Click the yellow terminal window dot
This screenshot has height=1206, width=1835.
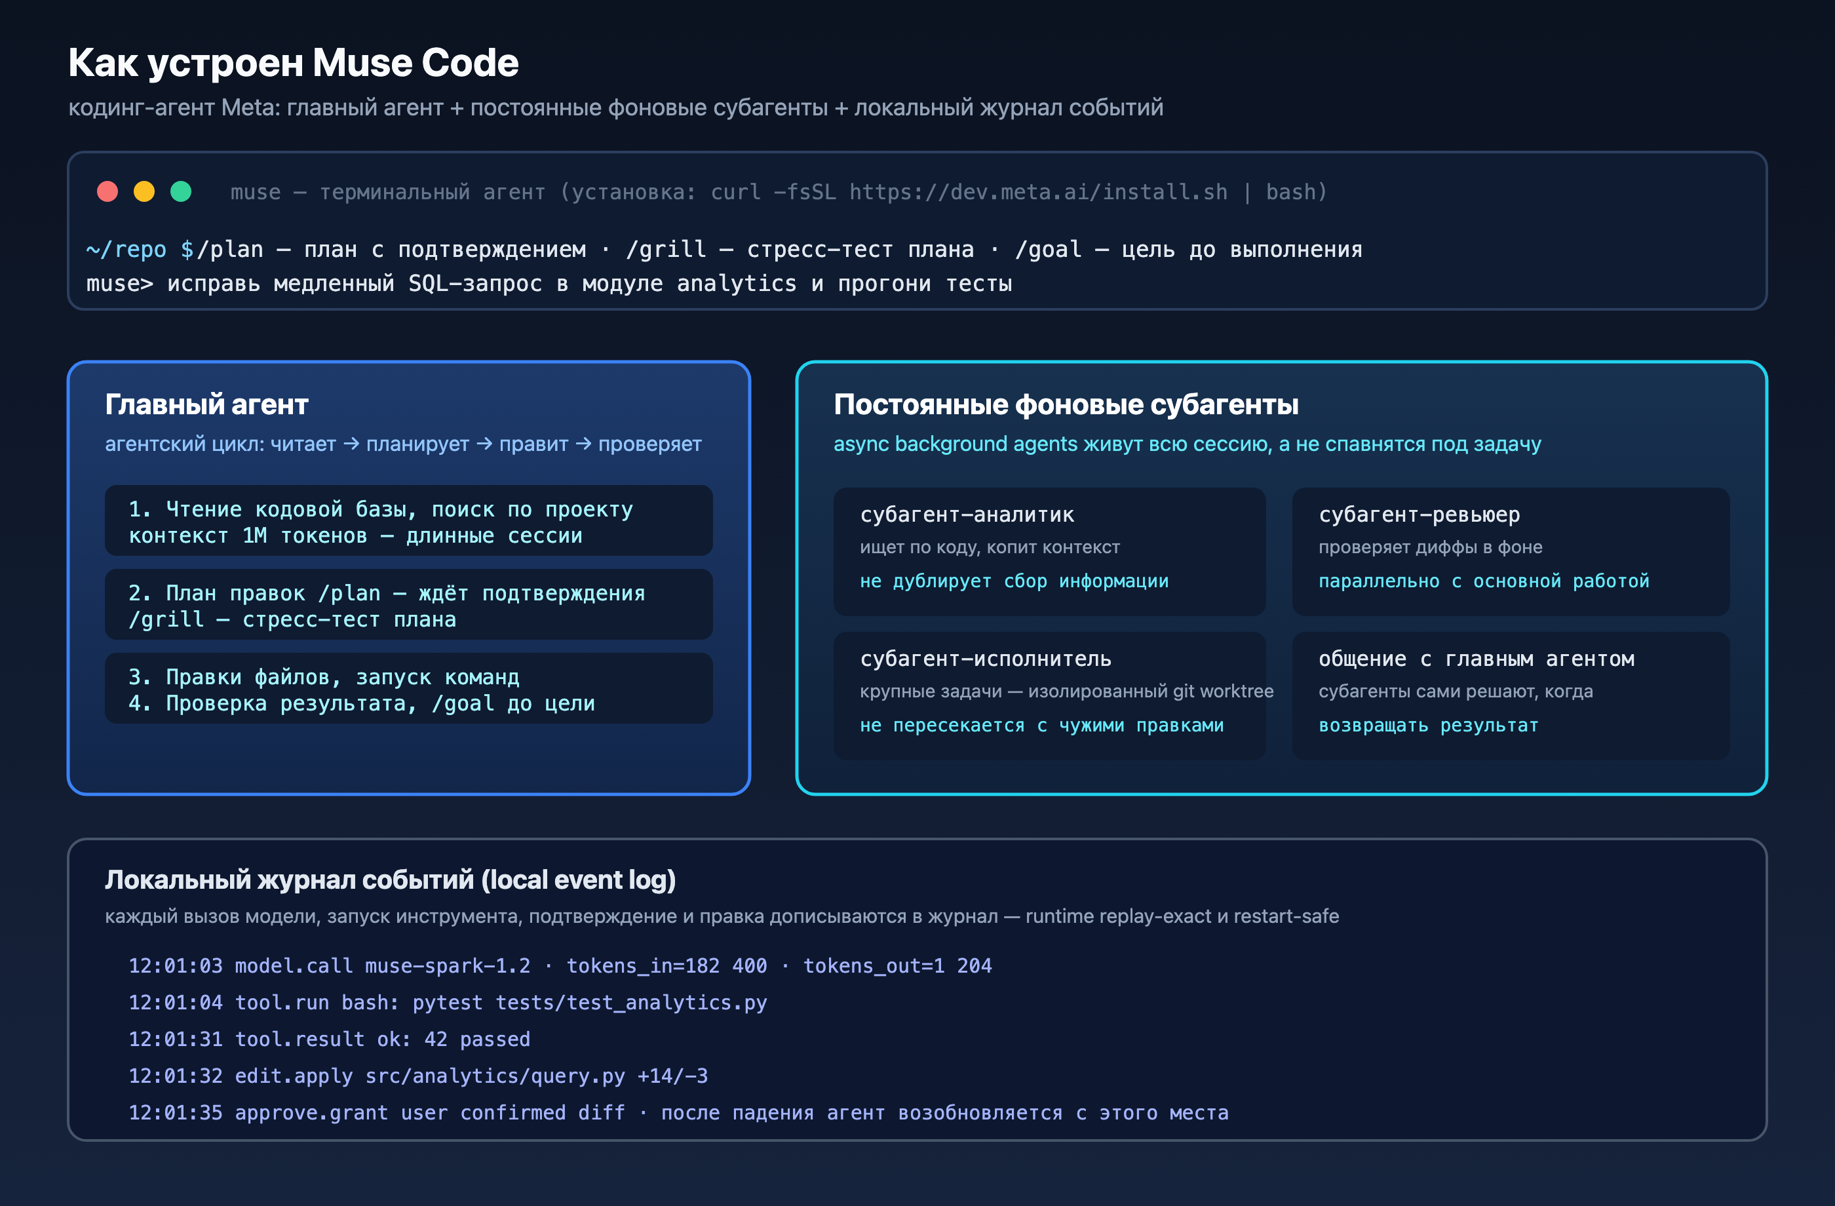tap(144, 191)
